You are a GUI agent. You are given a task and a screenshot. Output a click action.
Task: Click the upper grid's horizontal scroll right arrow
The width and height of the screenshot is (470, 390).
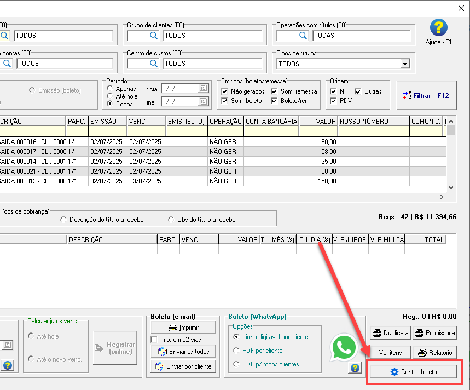click(442, 197)
